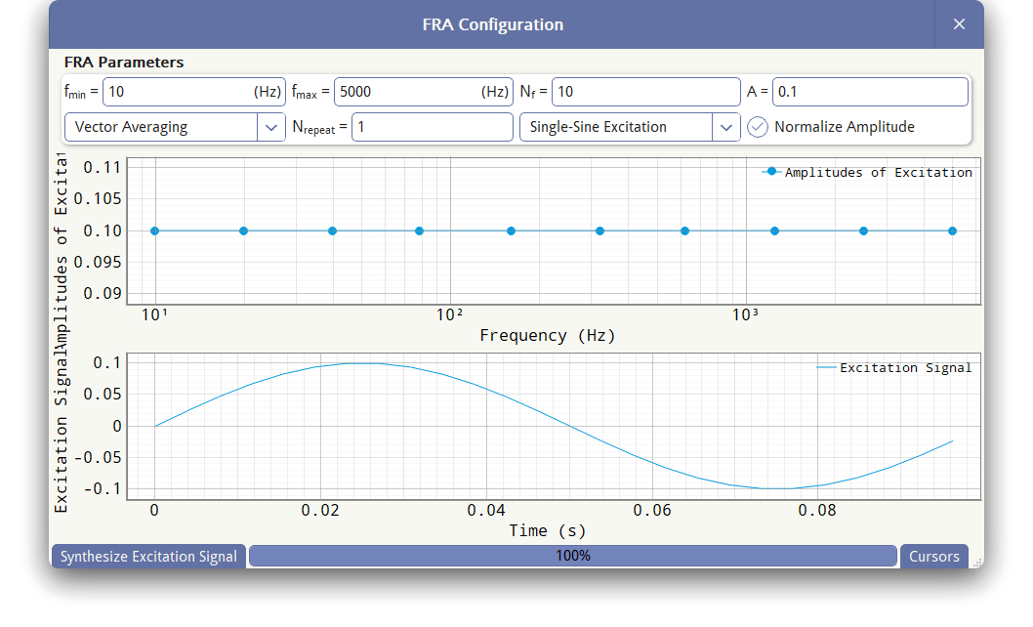Expand the Vector Averaging dropdown arrow

coord(270,127)
